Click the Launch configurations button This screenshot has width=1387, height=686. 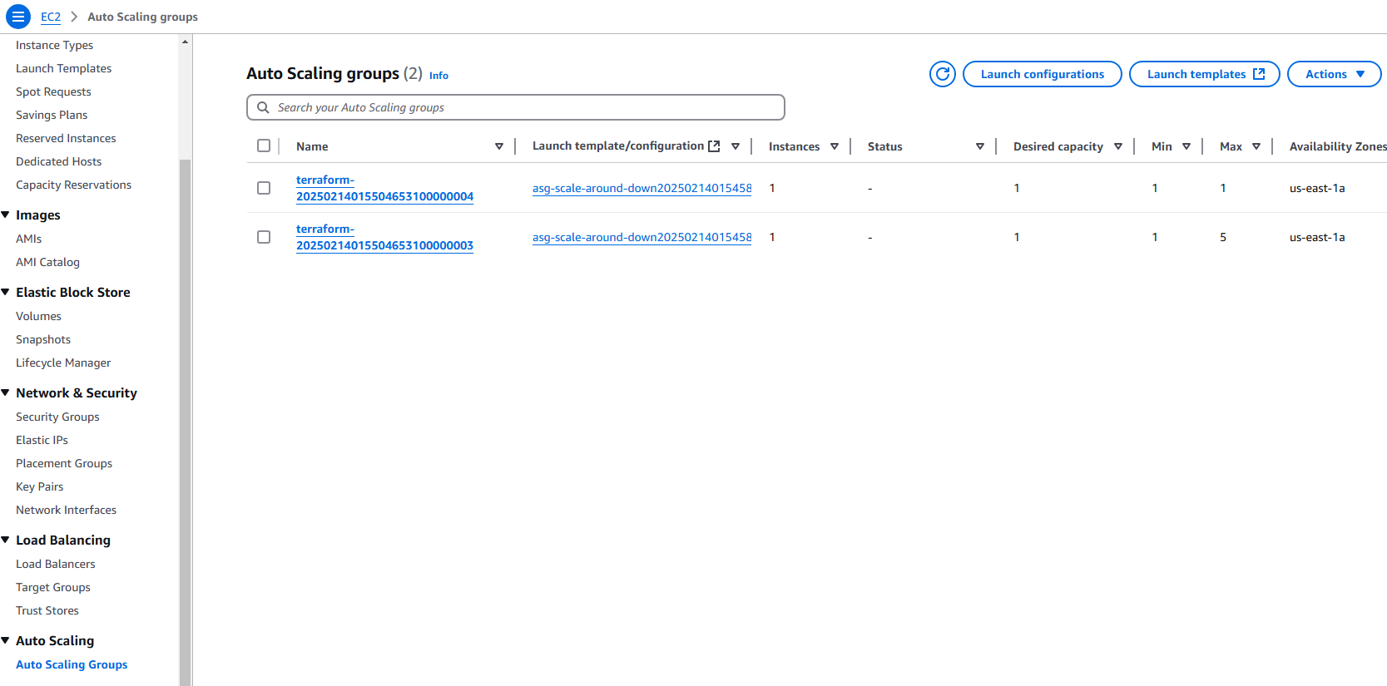[x=1042, y=74]
